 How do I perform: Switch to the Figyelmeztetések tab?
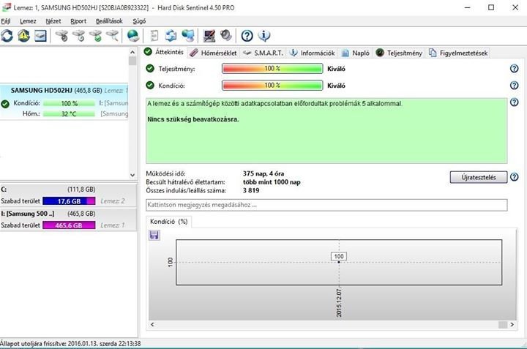point(458,53)
